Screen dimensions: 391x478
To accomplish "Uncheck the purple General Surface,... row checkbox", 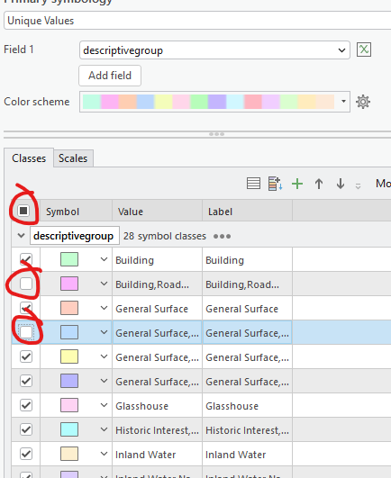I will [x=26, y=381].
